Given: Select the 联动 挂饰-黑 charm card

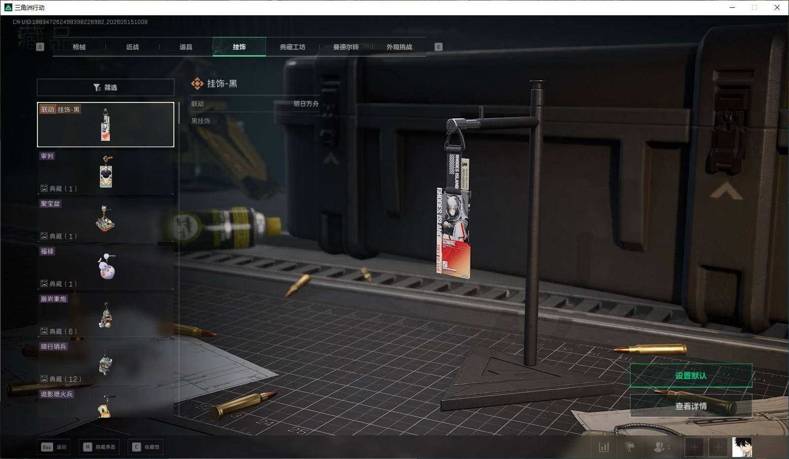Looking at the screenshot, I should click(105, 125).
